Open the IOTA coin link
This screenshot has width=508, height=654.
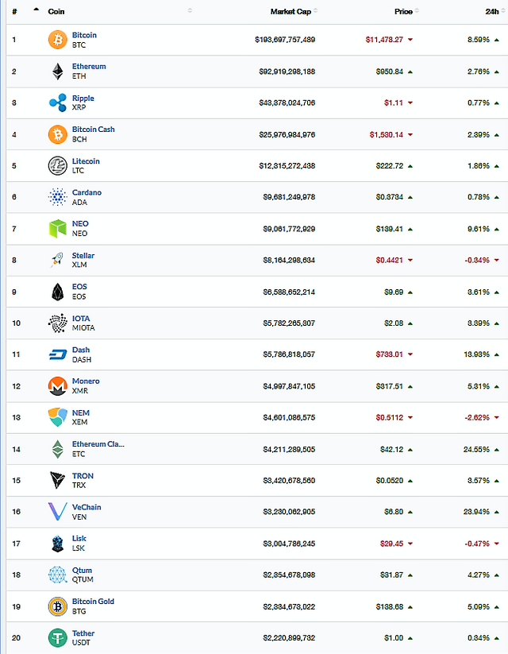(x=81, y=318)
